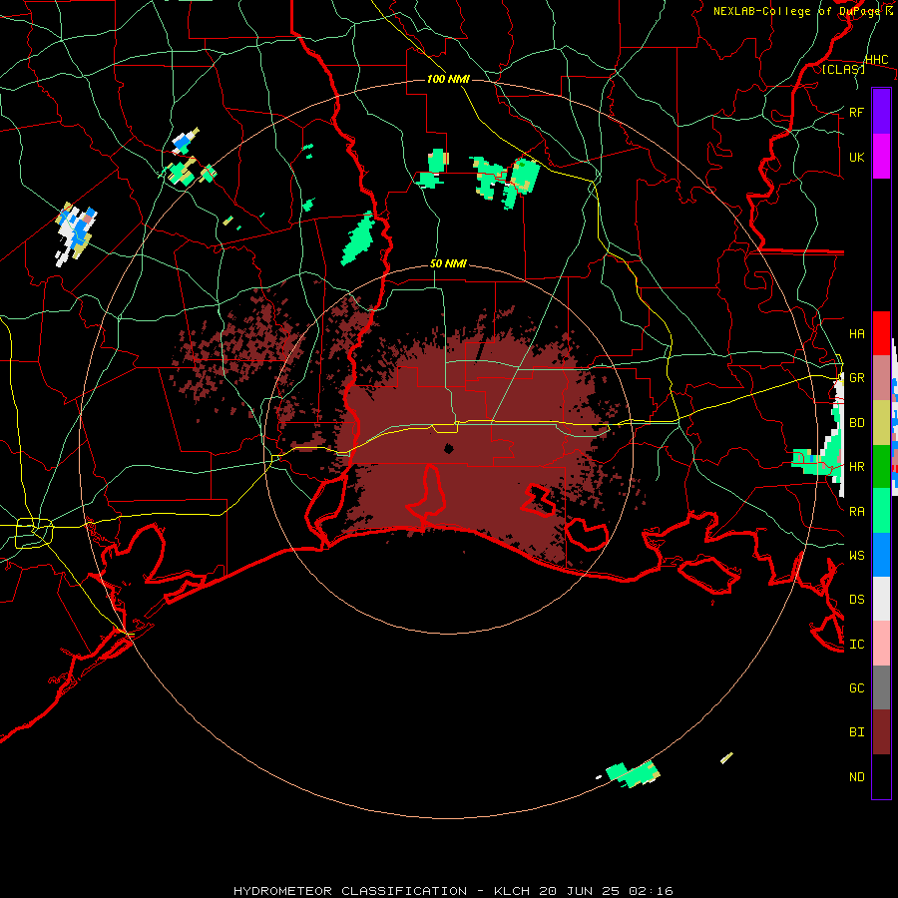Click the dark green HR legend swatch
The width and height of the screenshot is (898, 898).
881,467
